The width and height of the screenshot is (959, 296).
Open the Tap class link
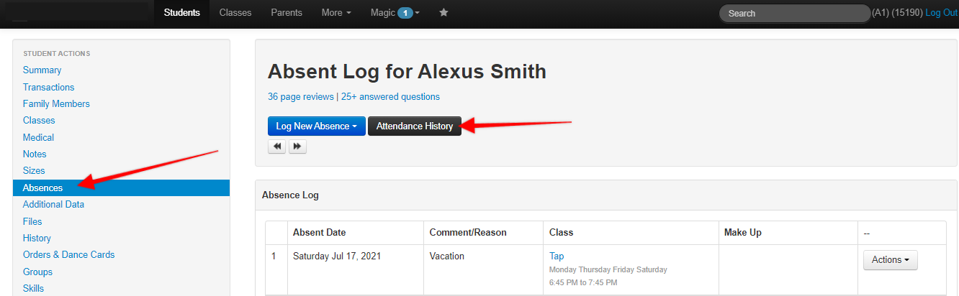point(557,256)
